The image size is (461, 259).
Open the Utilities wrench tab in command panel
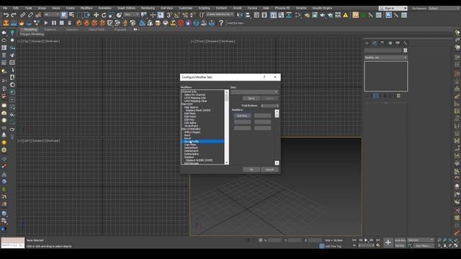point(405,43)
